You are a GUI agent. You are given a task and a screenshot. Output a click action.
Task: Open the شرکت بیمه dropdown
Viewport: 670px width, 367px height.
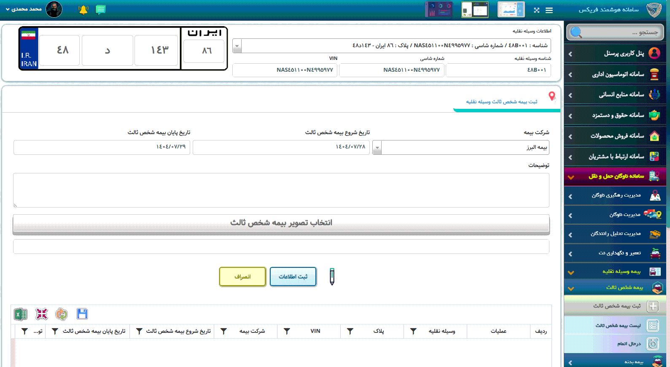[x=377, y=148]
